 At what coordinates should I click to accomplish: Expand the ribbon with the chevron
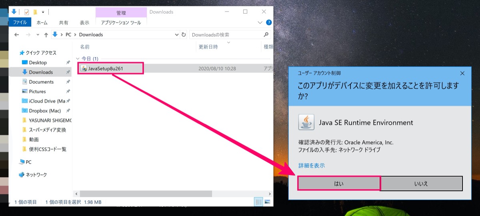click(x=260, y=23)
